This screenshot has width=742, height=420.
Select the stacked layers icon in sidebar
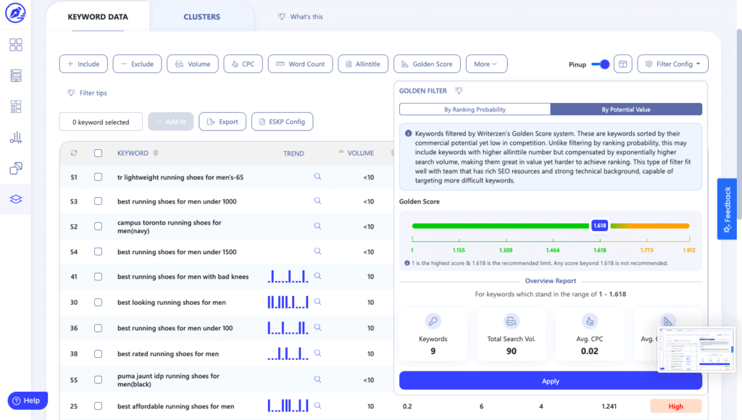coord(16,199)
